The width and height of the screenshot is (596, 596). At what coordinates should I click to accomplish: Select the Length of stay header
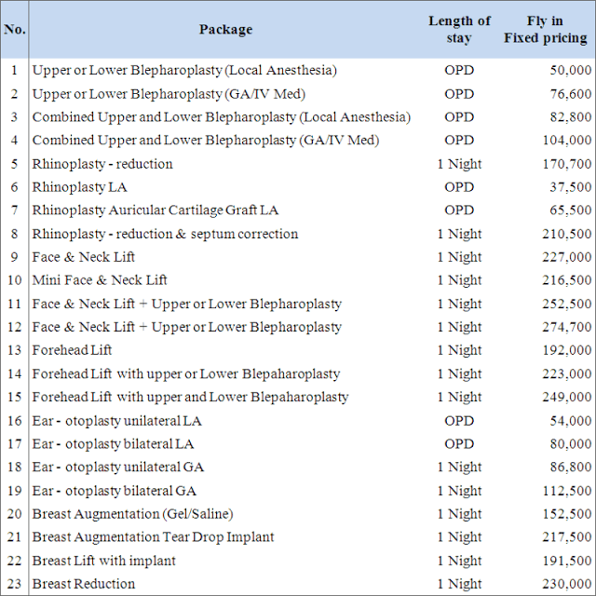459,29
